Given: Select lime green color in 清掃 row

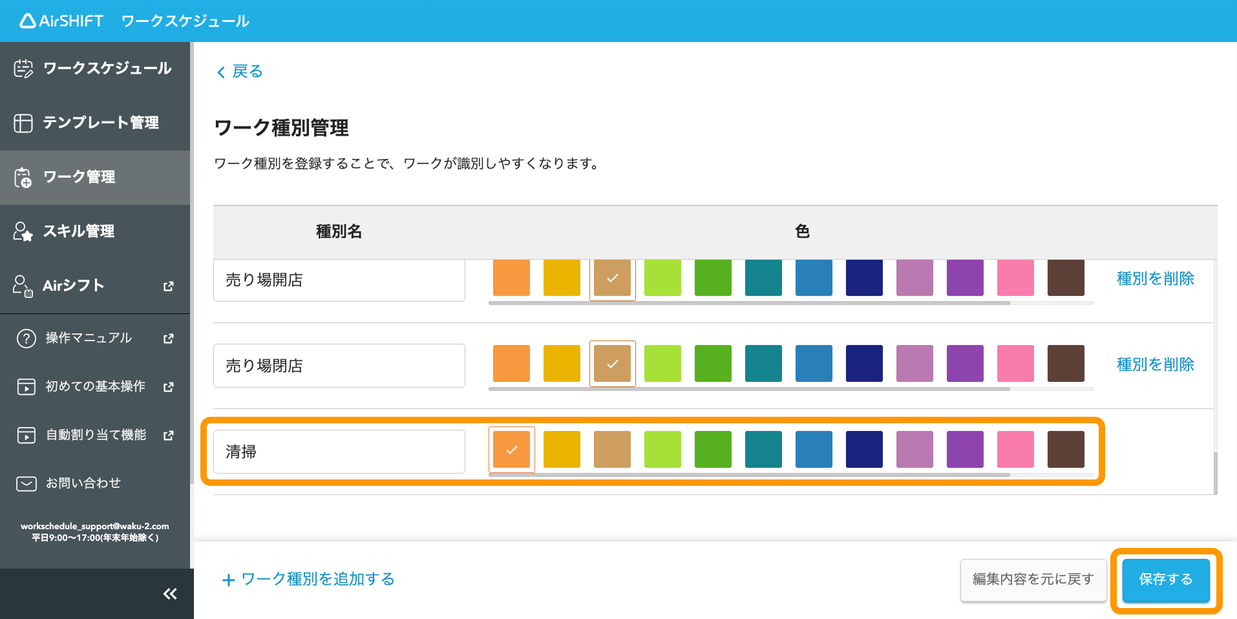Looking at the screenshot, I should [x=663, y=450].
